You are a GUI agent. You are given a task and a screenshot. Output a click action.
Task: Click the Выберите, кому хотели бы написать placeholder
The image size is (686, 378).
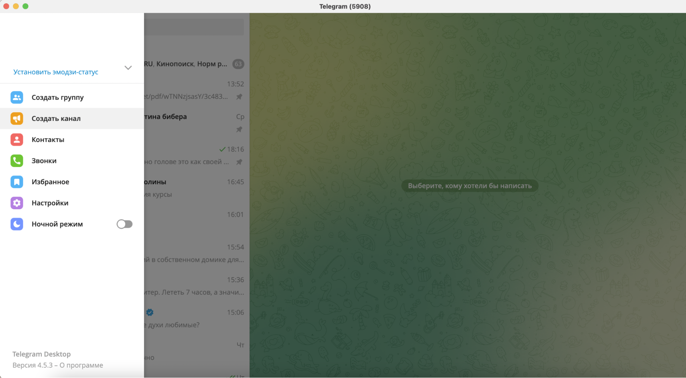click(x=470, y=186)
